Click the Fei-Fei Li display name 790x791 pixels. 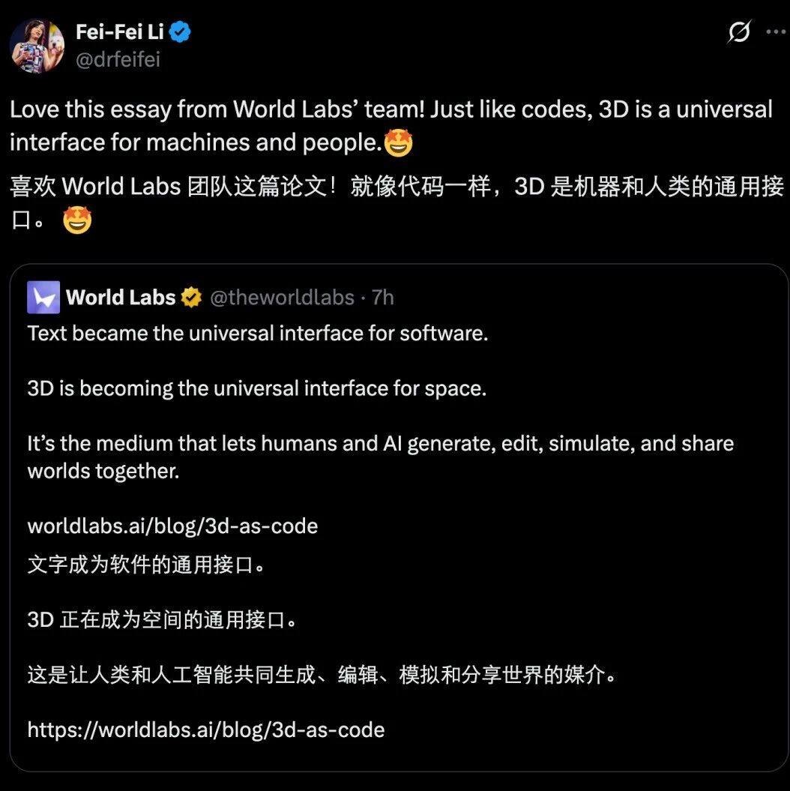pos(120,31)
